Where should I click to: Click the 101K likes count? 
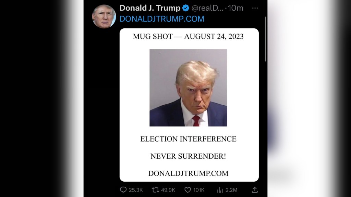pyautogui.click(x=199, y=190)
